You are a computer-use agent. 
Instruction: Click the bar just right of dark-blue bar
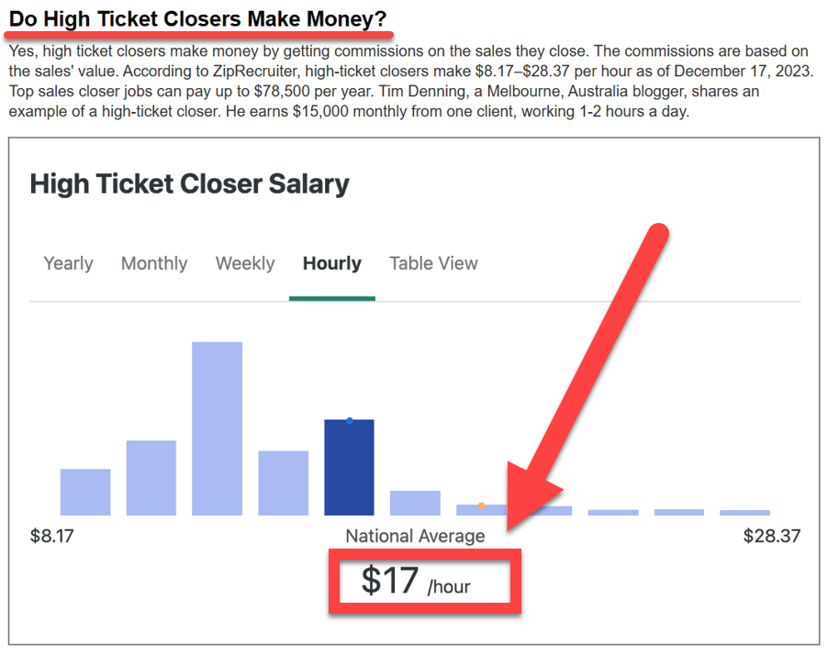tap(415, 503)
